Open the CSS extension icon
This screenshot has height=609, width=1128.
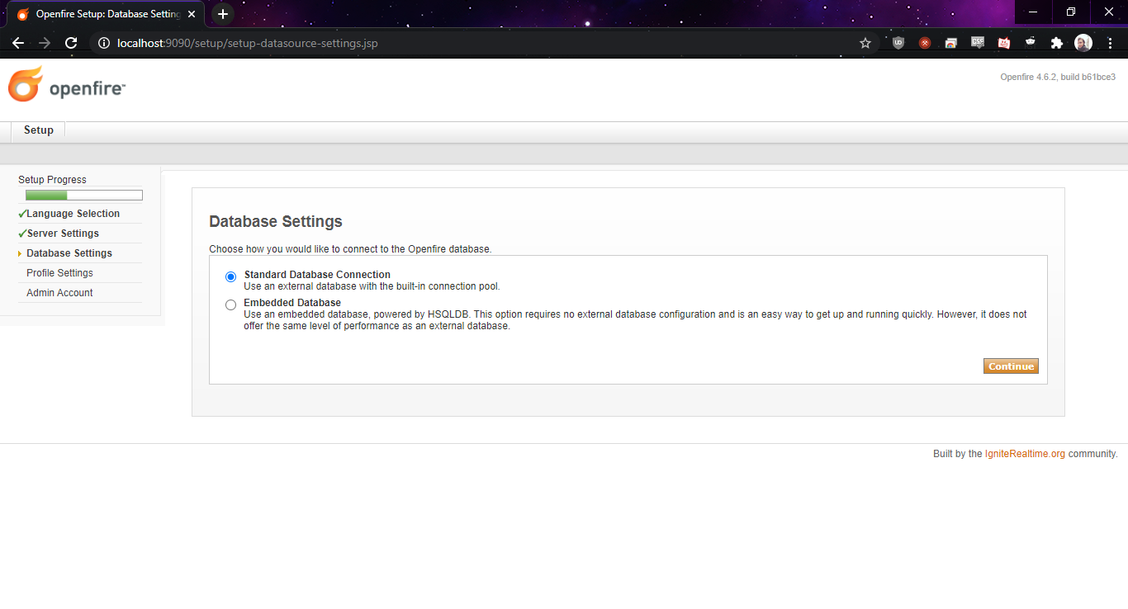pyautogui.click(x=978, y=42)
